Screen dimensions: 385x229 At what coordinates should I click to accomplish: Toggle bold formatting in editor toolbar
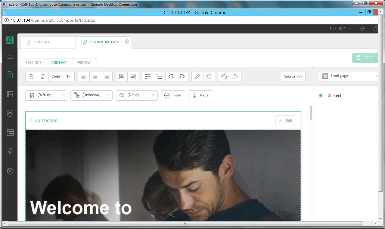coord(31,77)
